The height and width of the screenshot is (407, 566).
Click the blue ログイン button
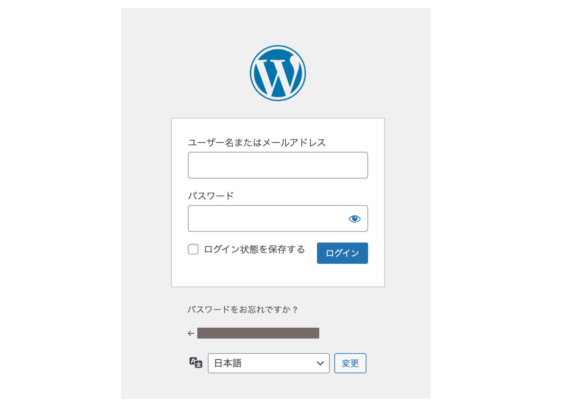[x=342, y=253]
